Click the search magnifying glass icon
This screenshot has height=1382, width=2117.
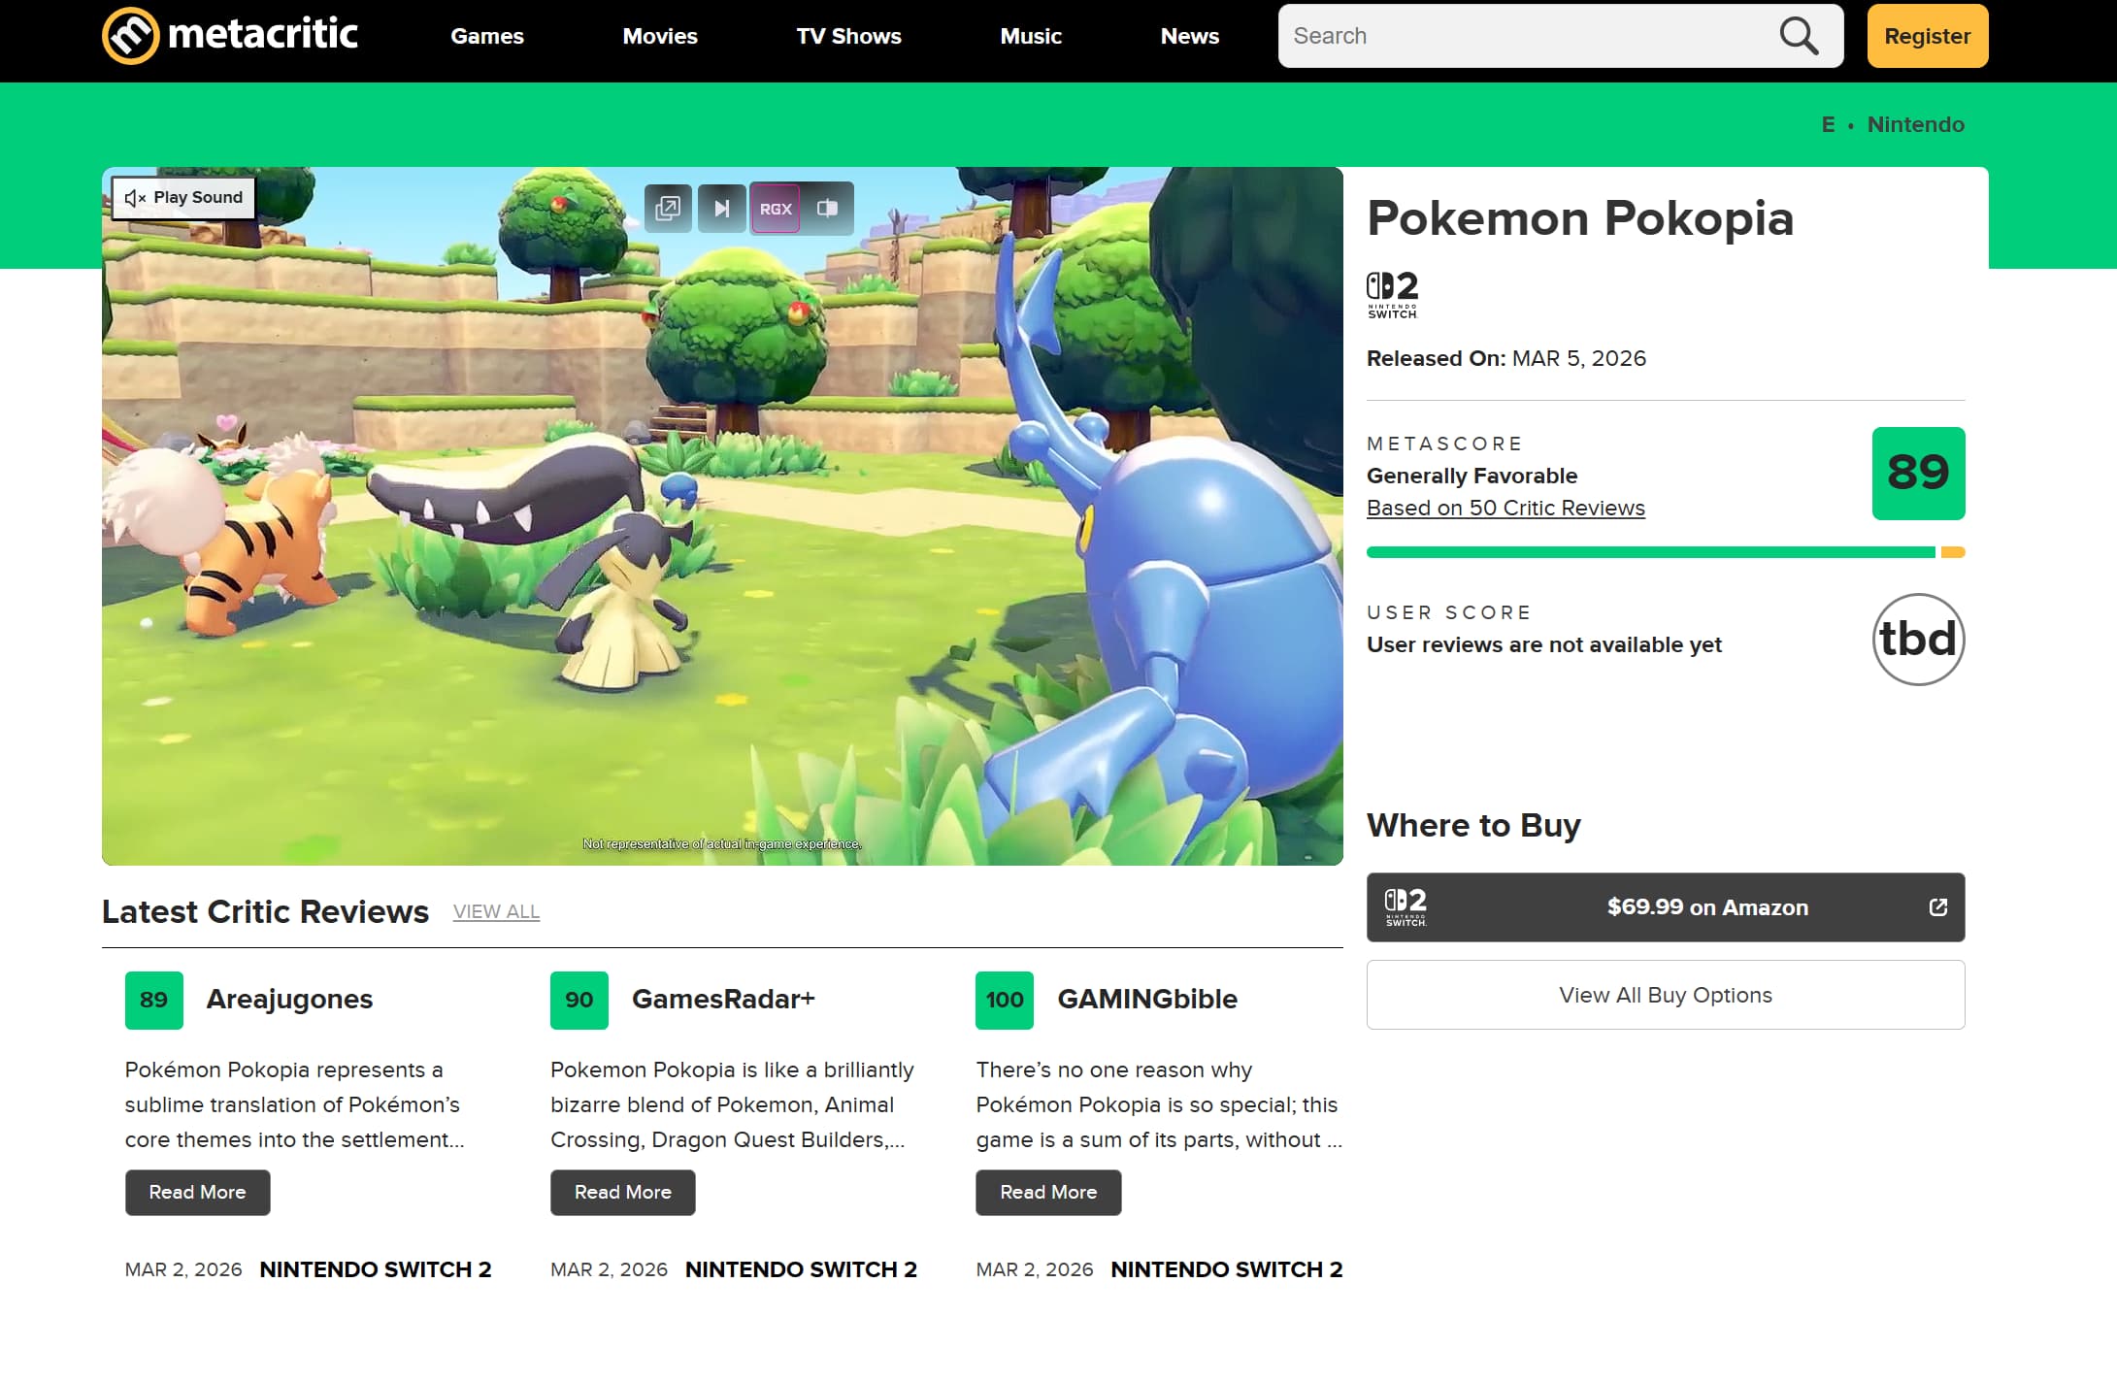coord(1798,36)
